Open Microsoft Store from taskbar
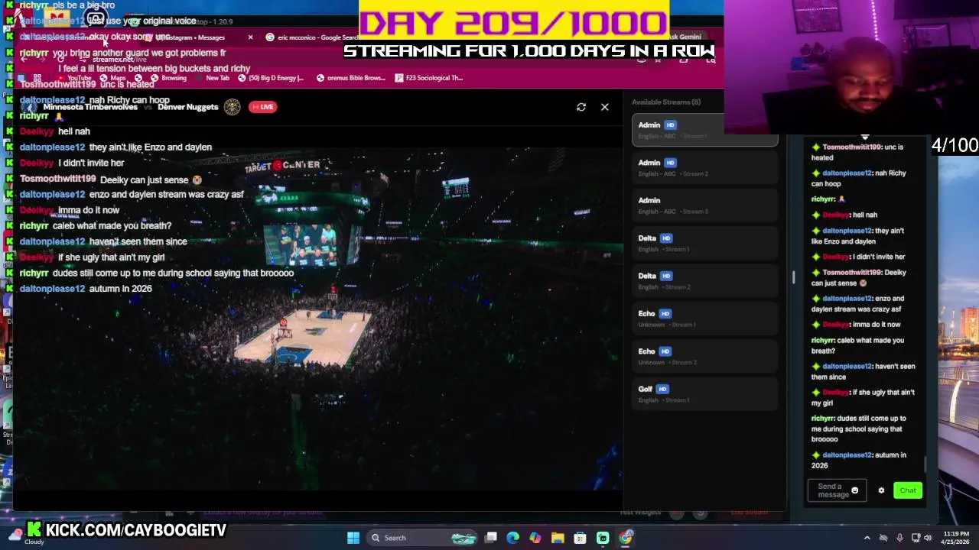This screenshot has height=550, width=979. point(581,538)
